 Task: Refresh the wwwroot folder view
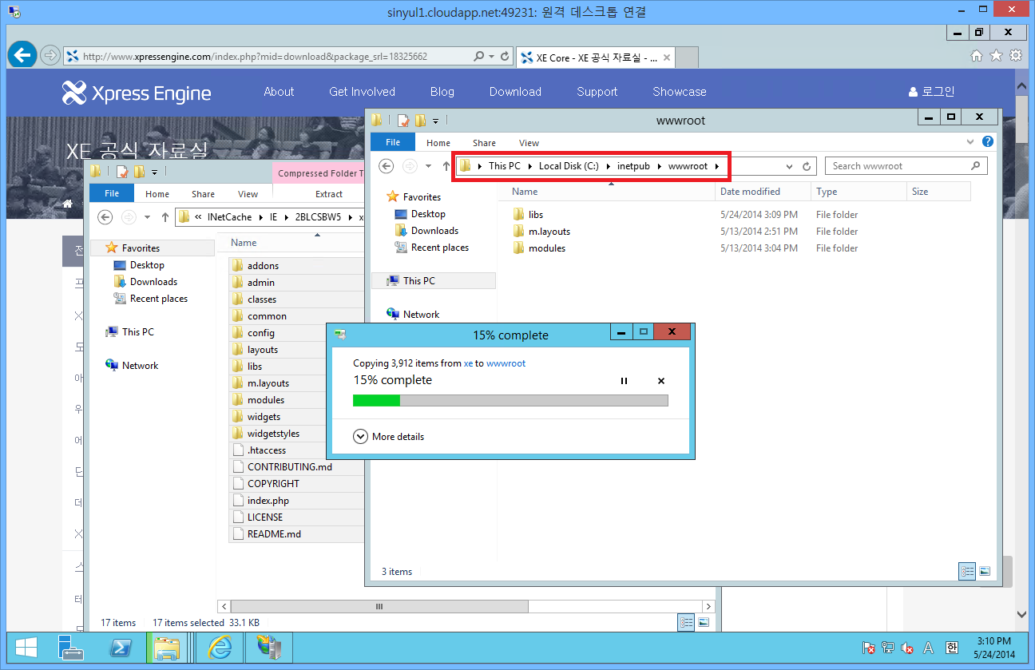tap(807, 166)
